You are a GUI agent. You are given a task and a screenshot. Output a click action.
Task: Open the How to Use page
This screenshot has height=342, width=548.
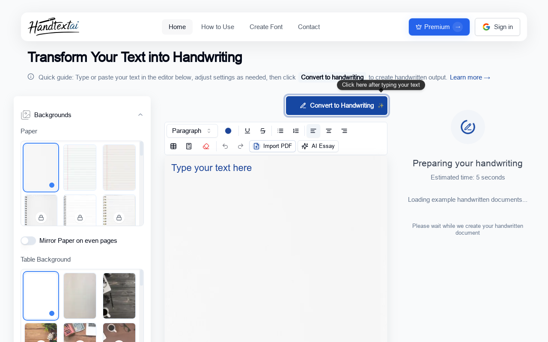[x=217, y=27]
